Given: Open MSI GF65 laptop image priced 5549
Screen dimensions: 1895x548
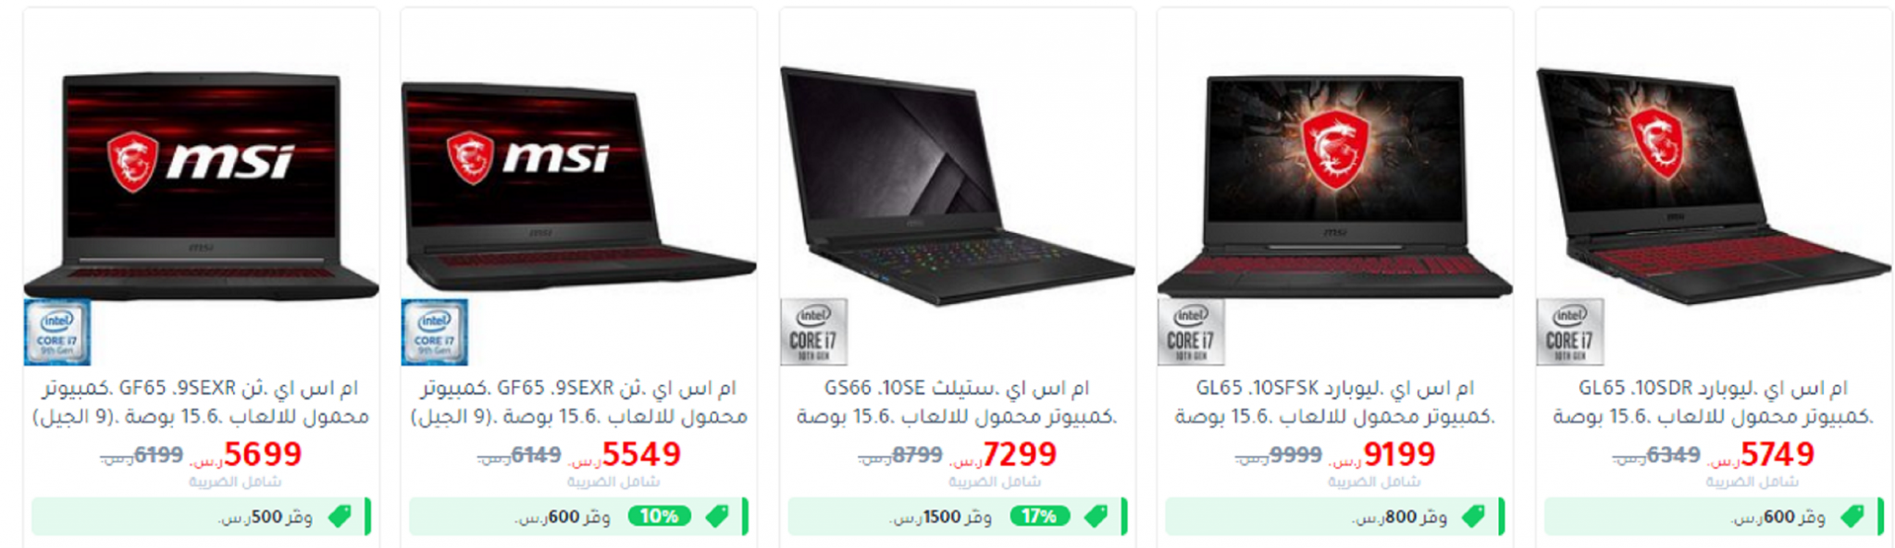Looking at the screenshot, I should click(578, 187).
